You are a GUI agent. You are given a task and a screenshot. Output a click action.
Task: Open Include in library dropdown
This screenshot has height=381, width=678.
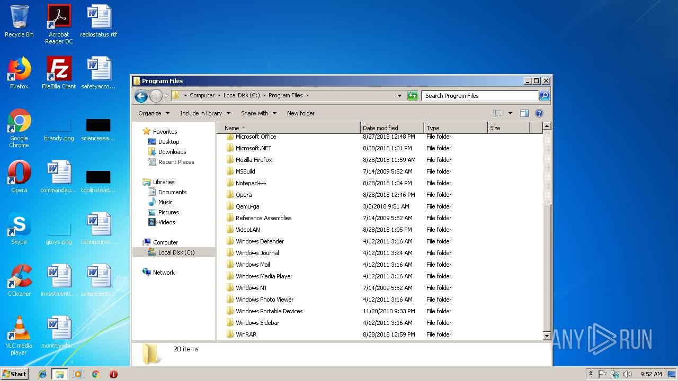point(205,113)
